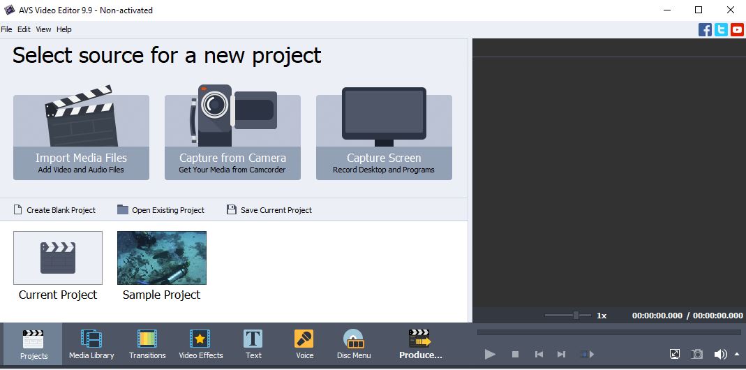This screenshot has height=370, width=746.
Task: Click Save Current Project
Action: pos(269,210)
